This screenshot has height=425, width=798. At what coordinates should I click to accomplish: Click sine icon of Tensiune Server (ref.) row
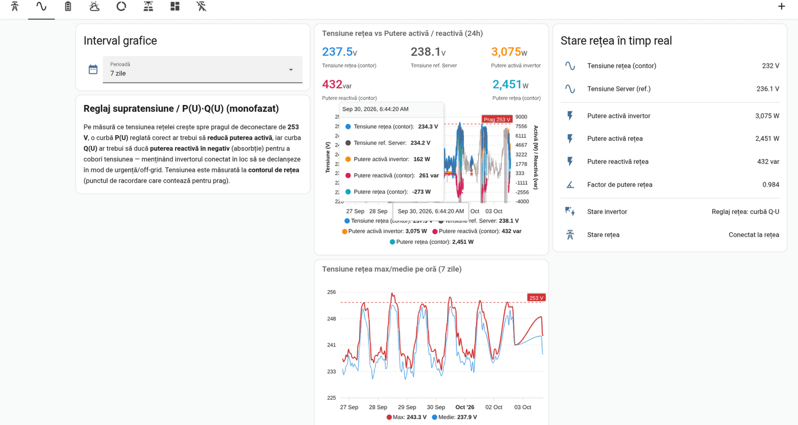pos(570,89)
